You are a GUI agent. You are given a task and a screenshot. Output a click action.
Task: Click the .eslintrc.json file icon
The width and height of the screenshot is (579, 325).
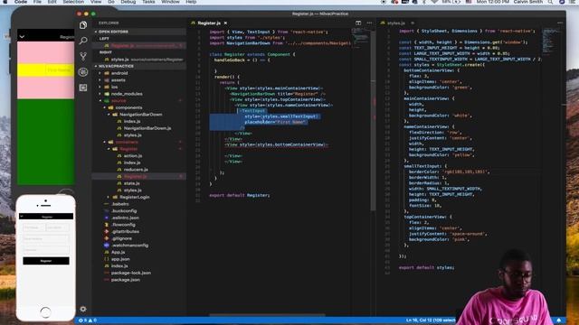pyautogui.click(x=107, y=218)
